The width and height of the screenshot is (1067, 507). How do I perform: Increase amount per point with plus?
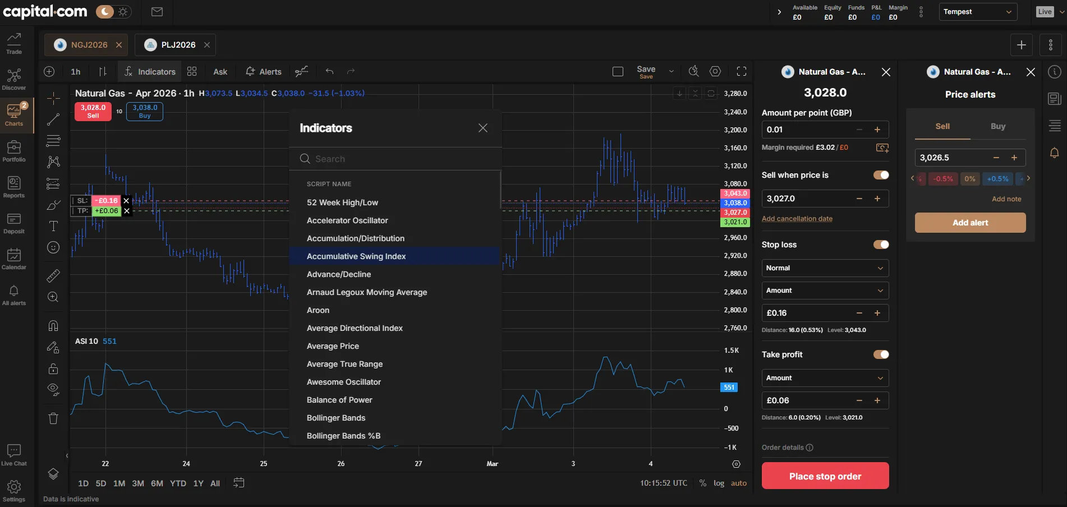click(x=877, y=130)
